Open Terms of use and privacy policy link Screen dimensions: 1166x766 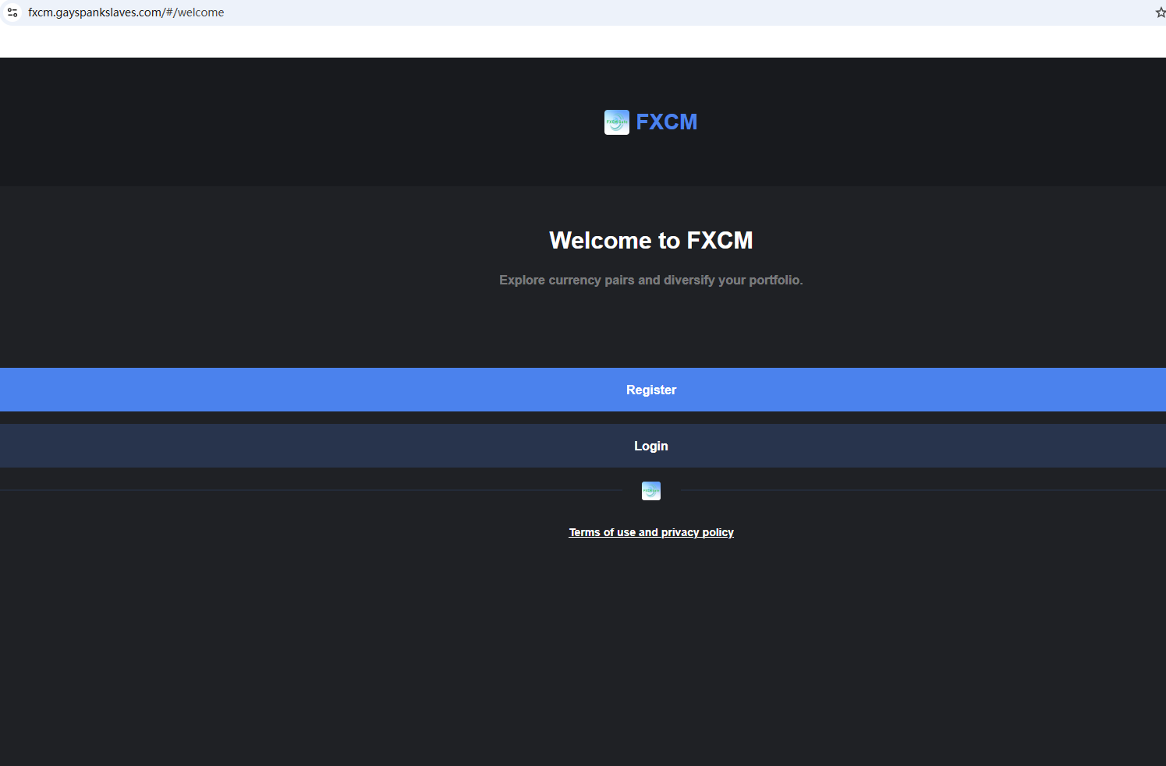pyautogui.click(x=651, y=532)
